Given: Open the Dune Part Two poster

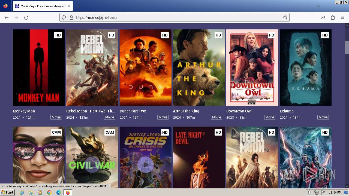Looking at the screenshot, I should point(146,68).
